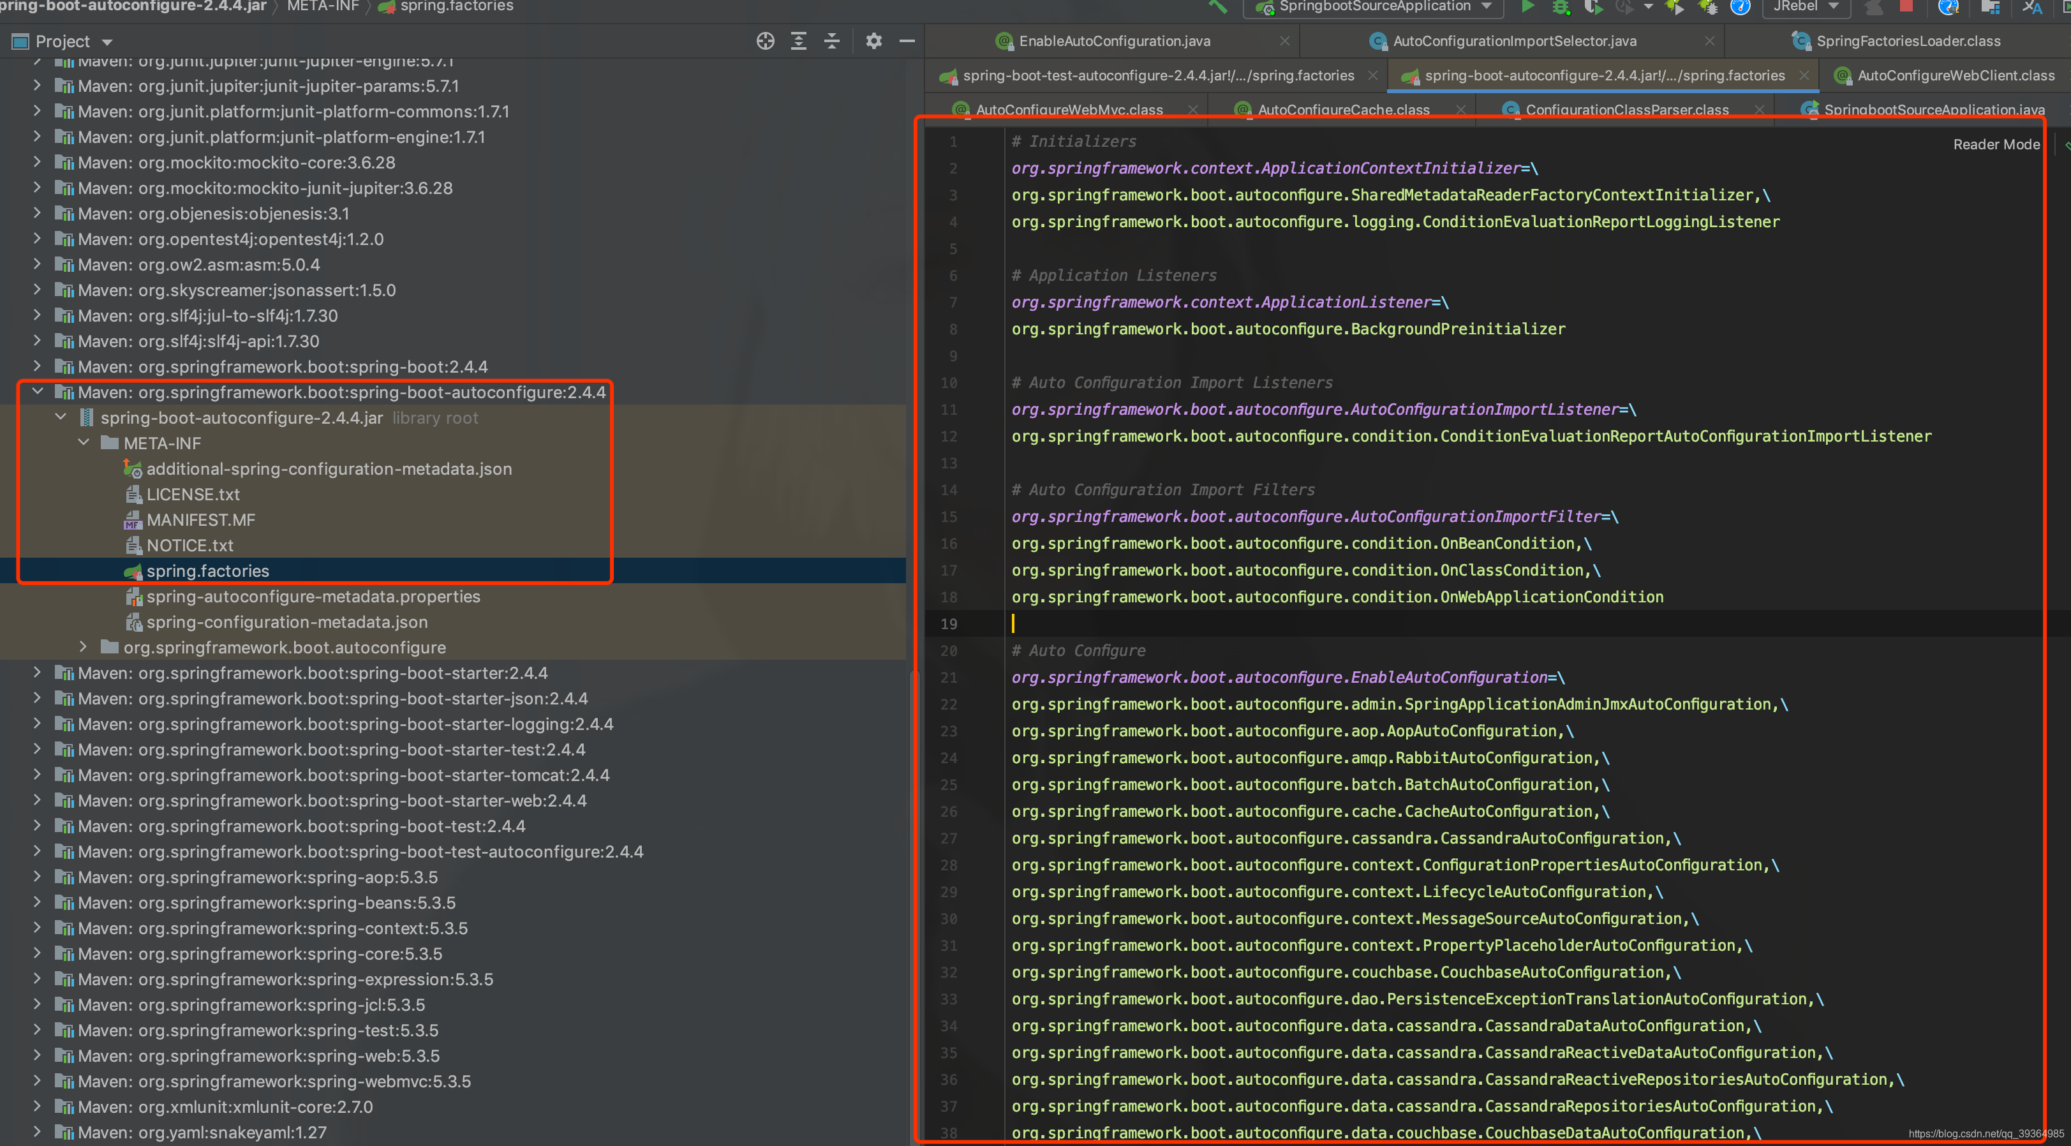2071x1146 pixels.
Task: Collapse All items in the Project tree icon
Action: pyautogui.click(x=832, y=40)
